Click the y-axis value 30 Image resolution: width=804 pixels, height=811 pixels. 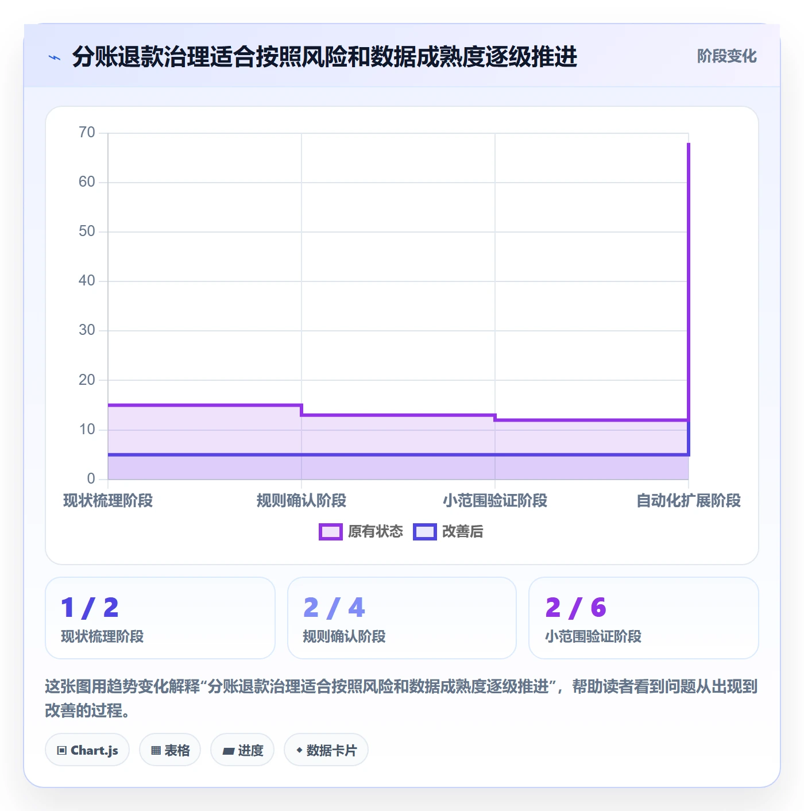pyautogui.click(x=87, y=330)
